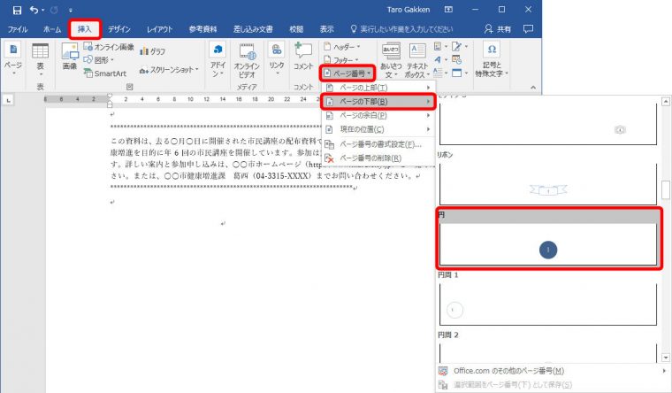Switch to the 校閲 tab
The image size is (672, 393).
pyautogui.click(x=296, y=29)
